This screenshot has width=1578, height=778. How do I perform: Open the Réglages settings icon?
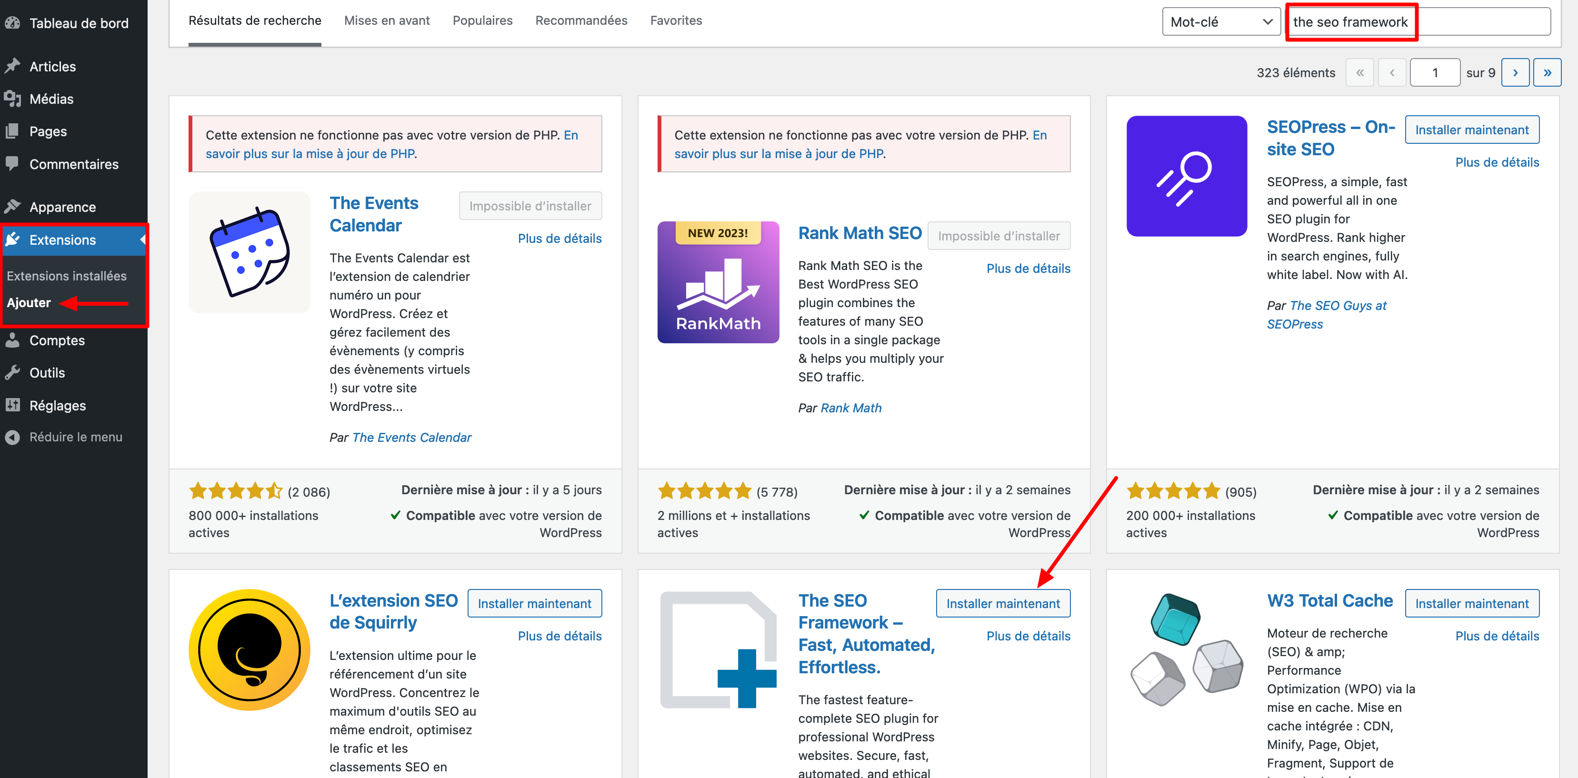(13, 405)
